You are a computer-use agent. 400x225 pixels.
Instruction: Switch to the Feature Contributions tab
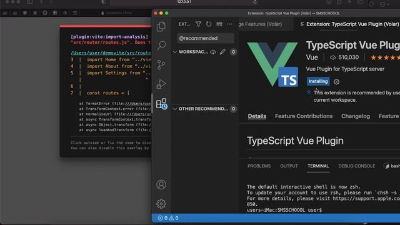(304, 116)
